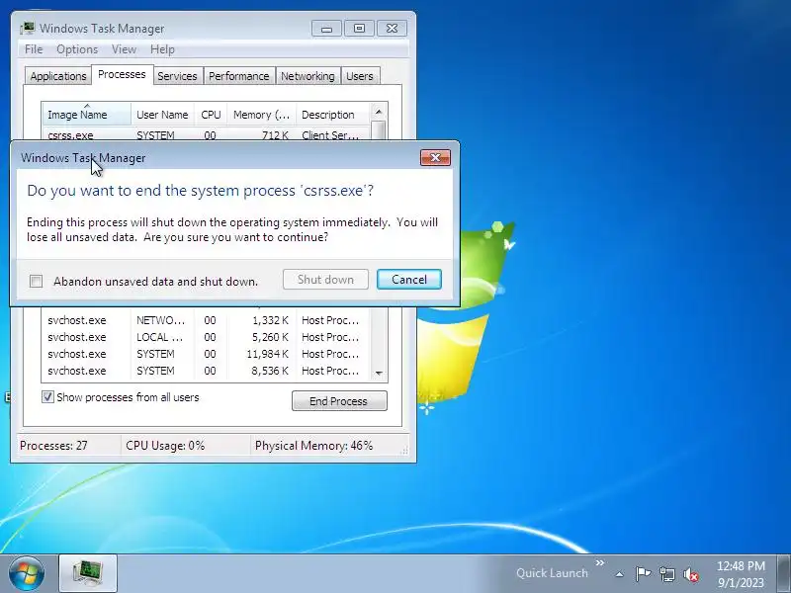Click Show desktop strip at taskbar end
The image size is (791, 593).
(783, 574)
